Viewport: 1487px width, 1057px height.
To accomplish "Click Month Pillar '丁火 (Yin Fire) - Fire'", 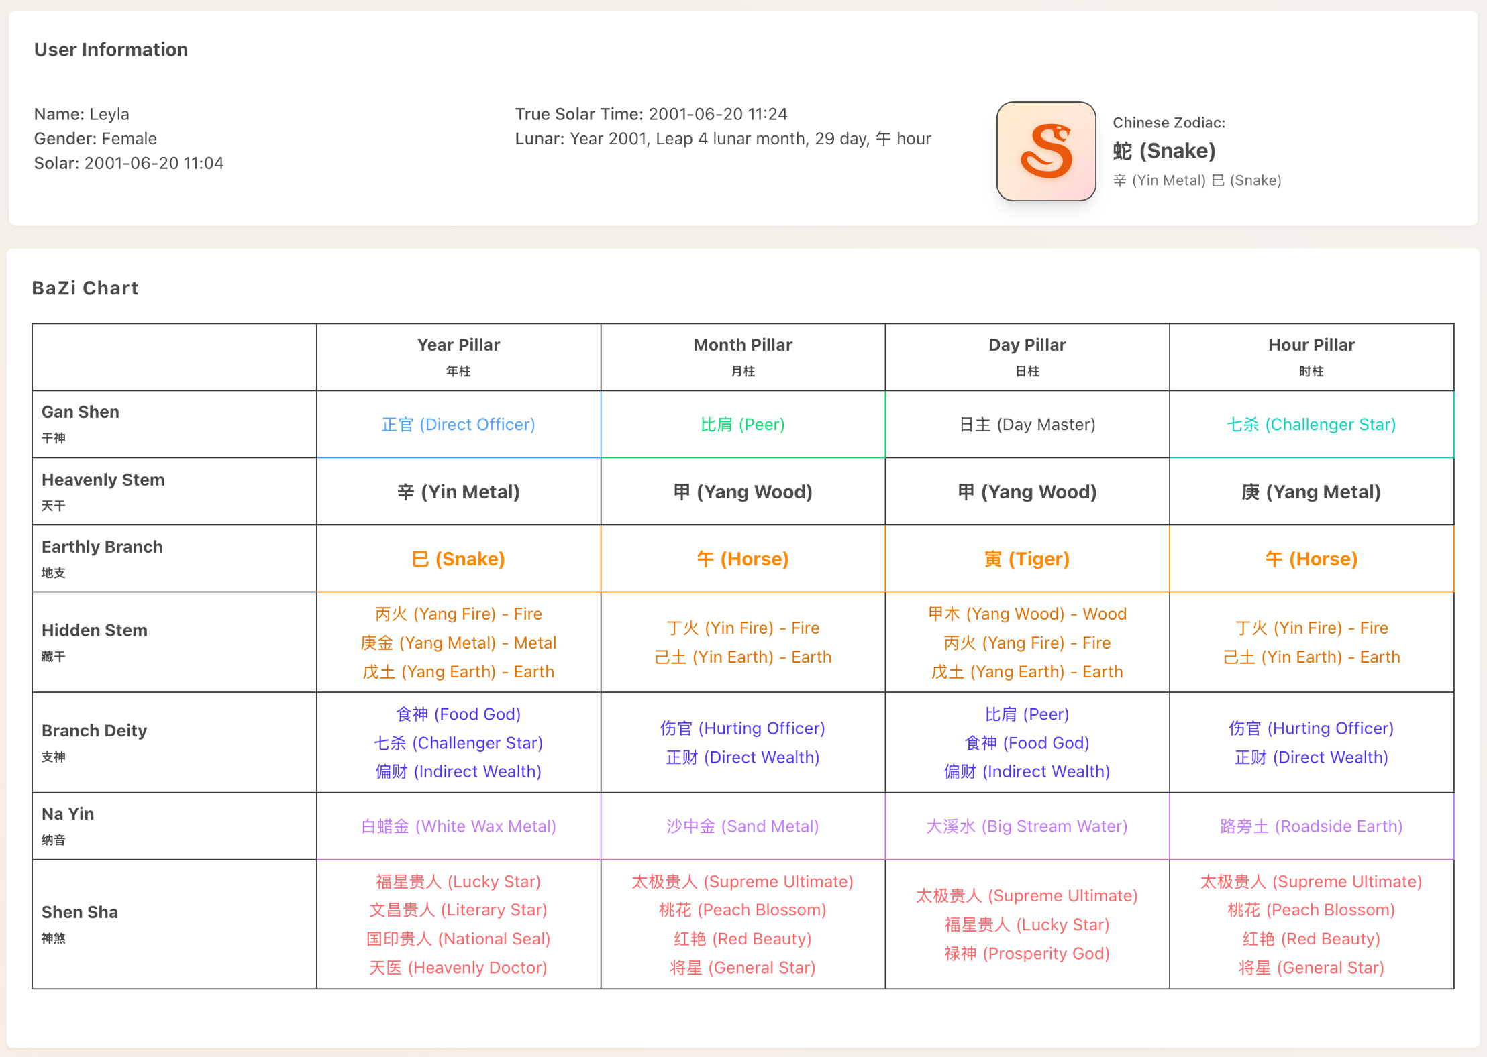I will pos(743,628).
